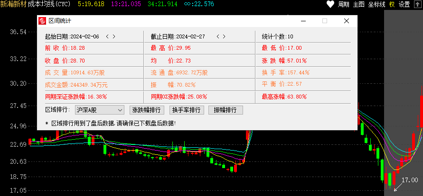Click the 均价:22.73 value
The image size is (423, 196).
[171, 61]
